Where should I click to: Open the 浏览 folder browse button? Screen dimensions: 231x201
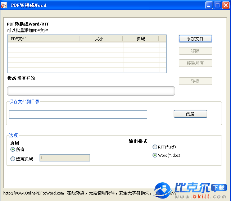click(190, 114)
